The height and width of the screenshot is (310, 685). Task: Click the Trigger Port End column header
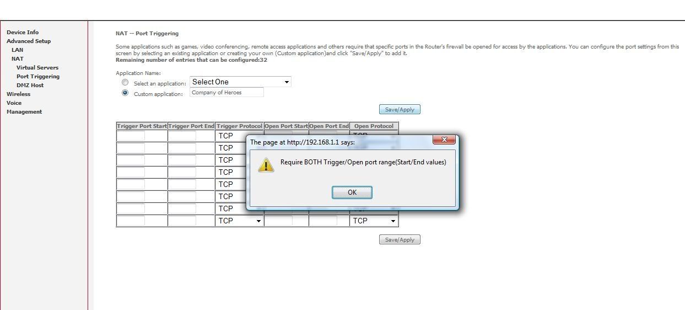pyautogui.click(x=191, y=126)
